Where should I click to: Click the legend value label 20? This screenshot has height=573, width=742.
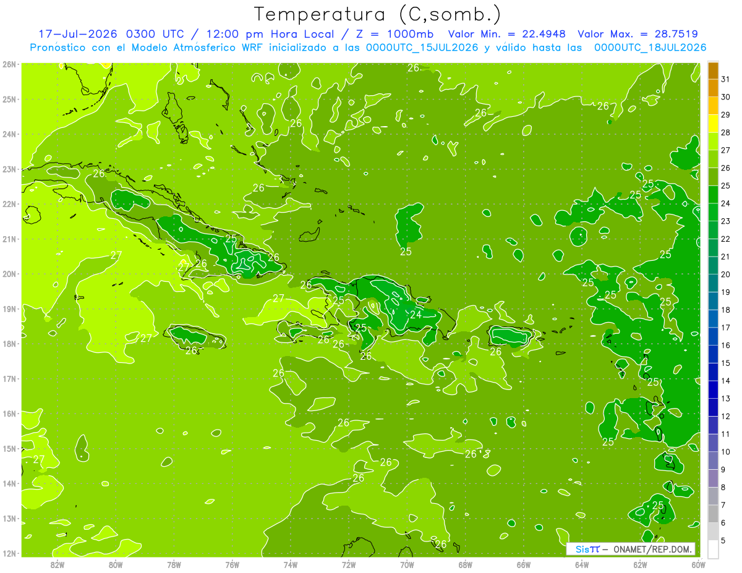click(x=726, y=274)
